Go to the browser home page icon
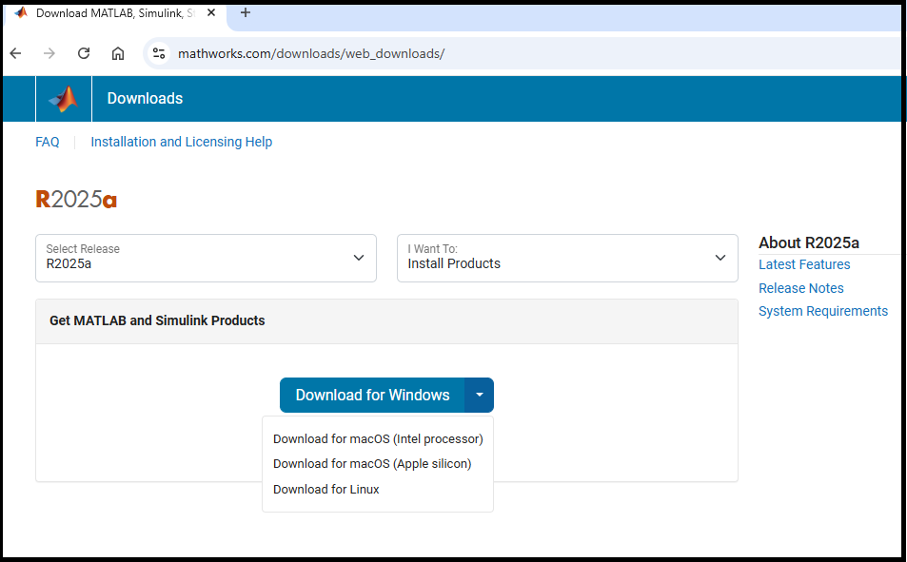907x562 pixels. pos(118,54)
